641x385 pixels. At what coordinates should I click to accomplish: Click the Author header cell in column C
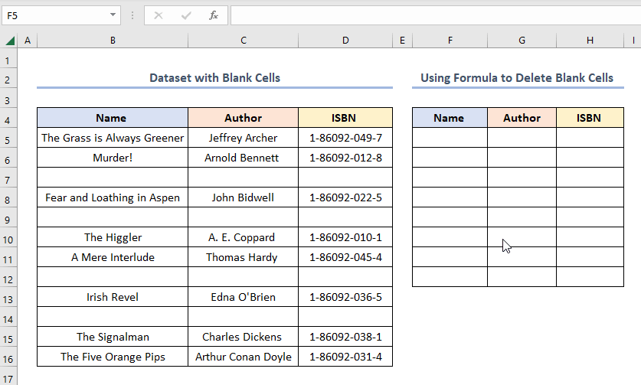click(243, 118)
